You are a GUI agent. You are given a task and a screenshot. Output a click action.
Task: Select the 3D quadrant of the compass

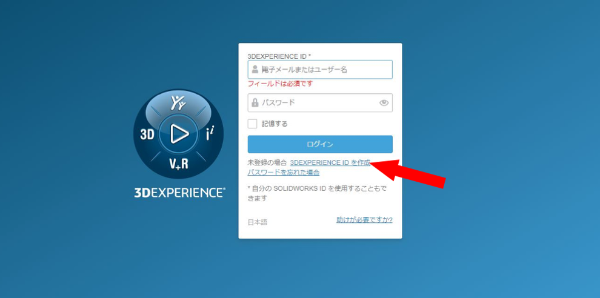click(x=147, y=134)
